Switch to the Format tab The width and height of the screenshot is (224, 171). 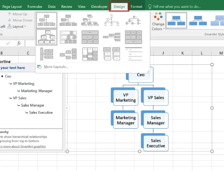click(136, 6)
